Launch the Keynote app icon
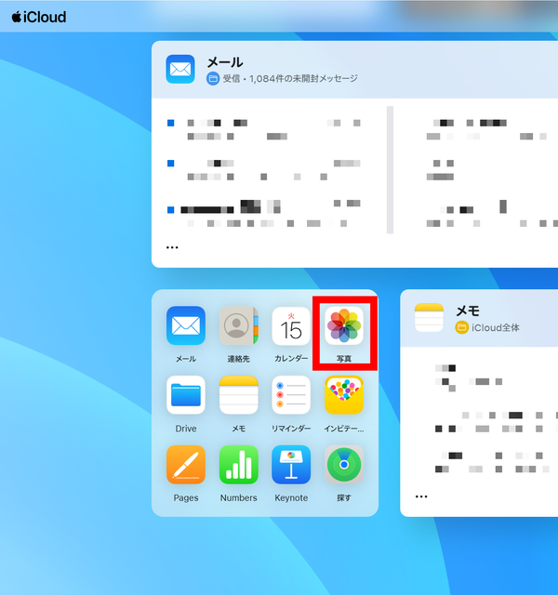This screenshot has height=595, width=558. (291, 465)
